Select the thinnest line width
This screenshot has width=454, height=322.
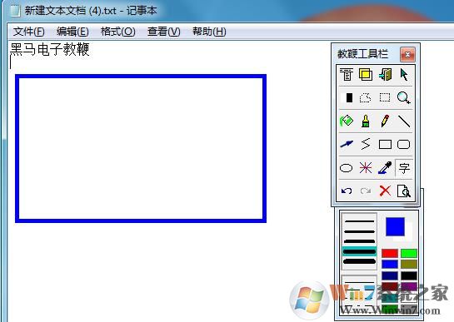point(359,221)
